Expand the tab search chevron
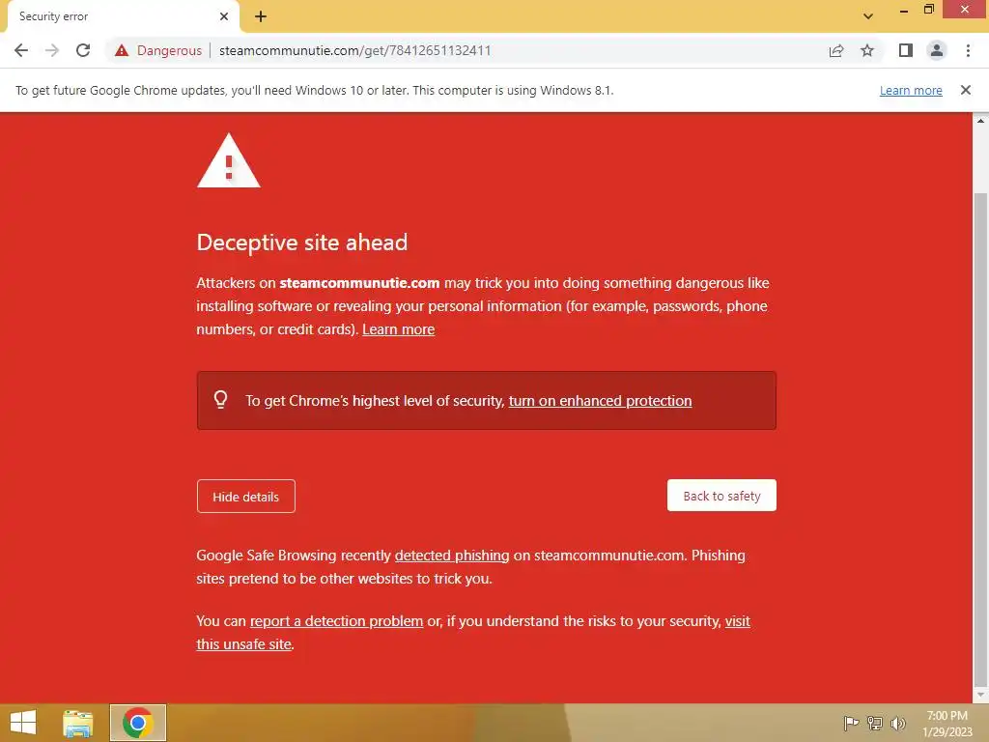989x742 pixels. pos(868,16)
